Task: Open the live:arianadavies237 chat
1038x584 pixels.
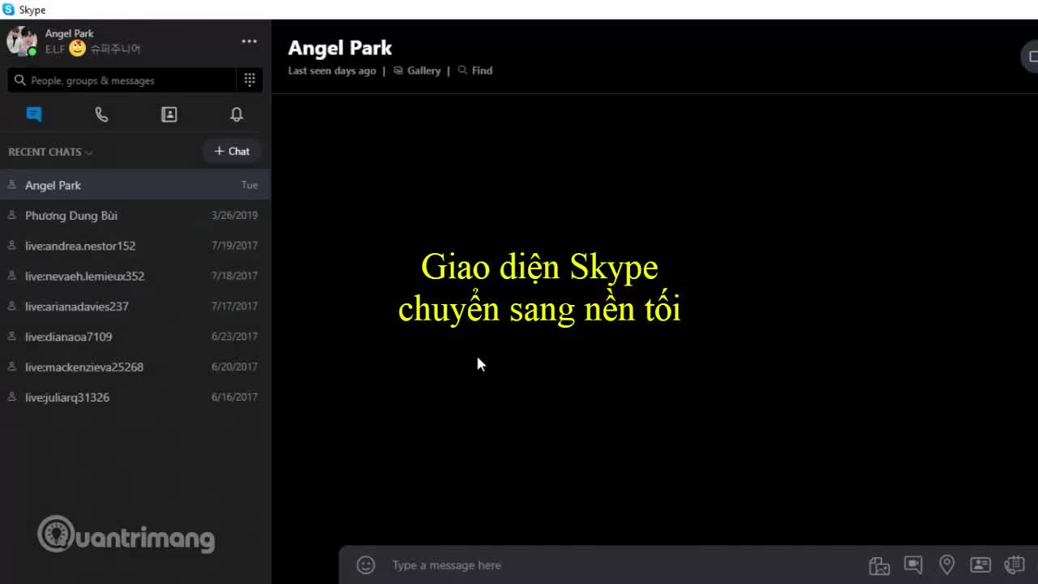Action: pyautogui.click(x=135, y=306)
